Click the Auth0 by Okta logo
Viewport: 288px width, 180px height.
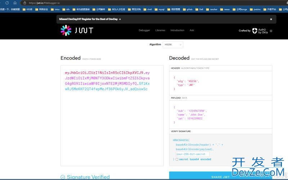pyautogui.click(x=260, y=31)
